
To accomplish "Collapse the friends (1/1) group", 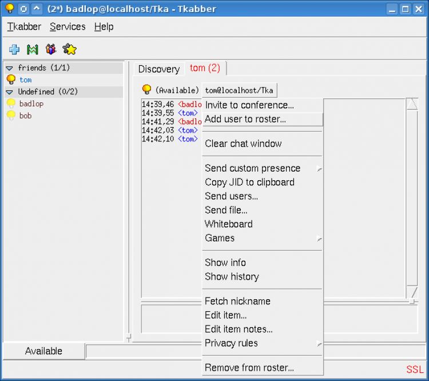I will click(10, 68).
